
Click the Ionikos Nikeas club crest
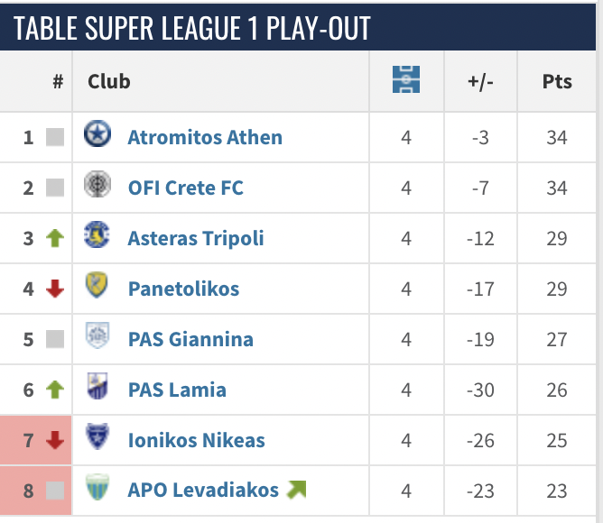(x=97, y=439)
